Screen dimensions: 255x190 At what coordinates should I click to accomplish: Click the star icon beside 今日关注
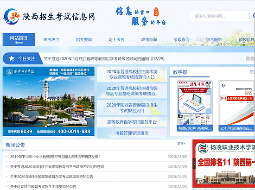coord(12,58)
